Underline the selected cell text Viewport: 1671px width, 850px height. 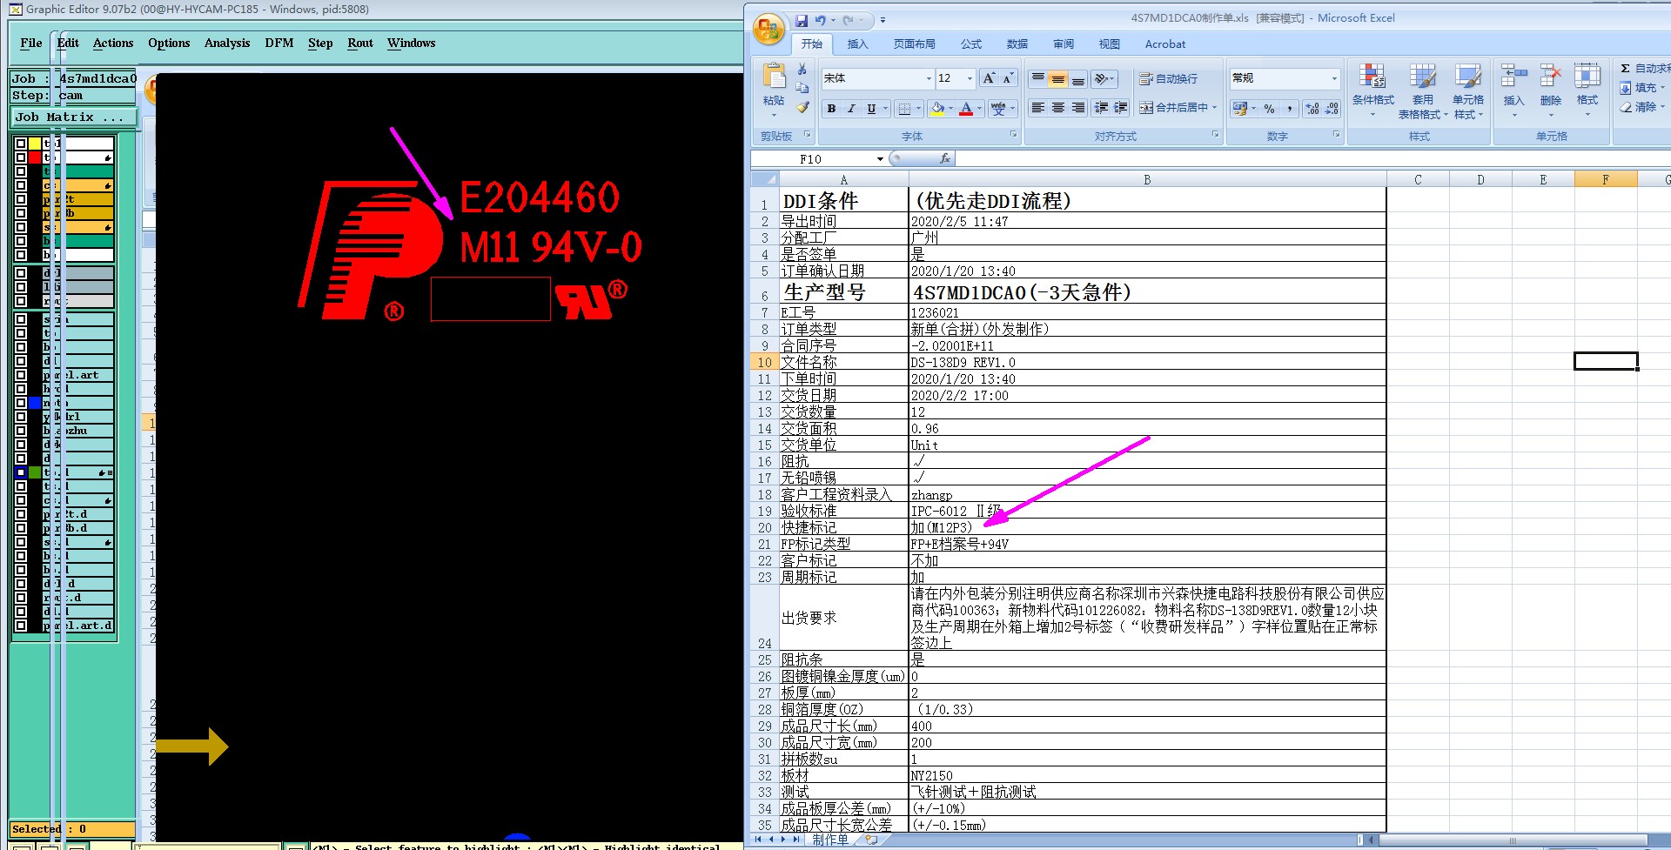point(871,109)
